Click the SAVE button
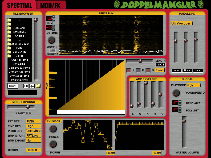This screenshot has height=158, width=211. [13, 86]
